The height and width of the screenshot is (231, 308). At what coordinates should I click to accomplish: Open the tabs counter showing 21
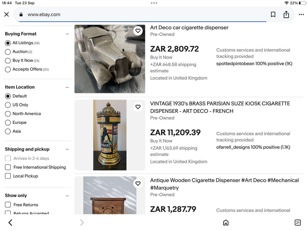click(x=298, y=223)
